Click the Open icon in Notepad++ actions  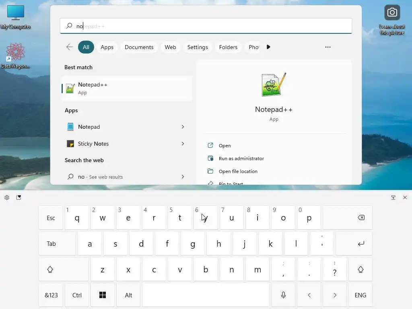pos(210,145)
